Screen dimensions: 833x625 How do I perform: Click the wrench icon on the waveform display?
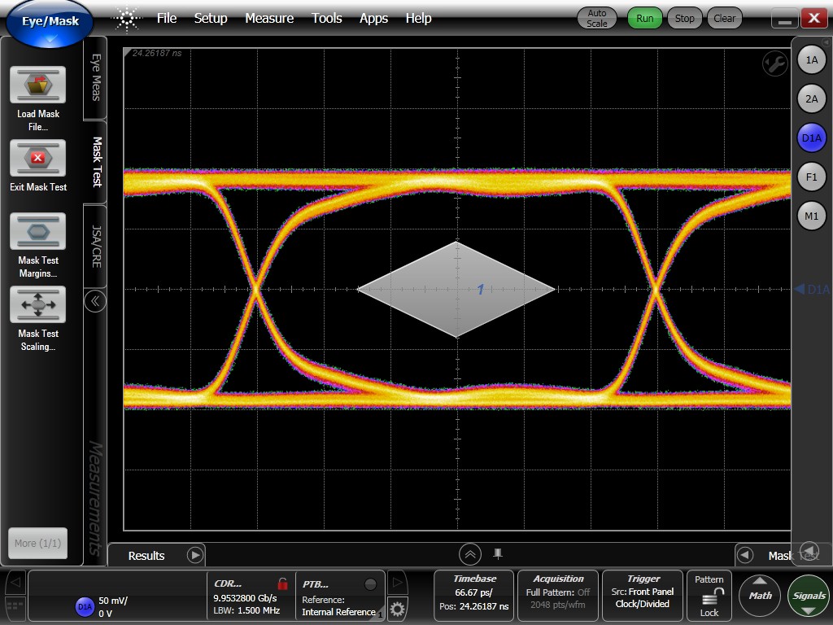774,63
